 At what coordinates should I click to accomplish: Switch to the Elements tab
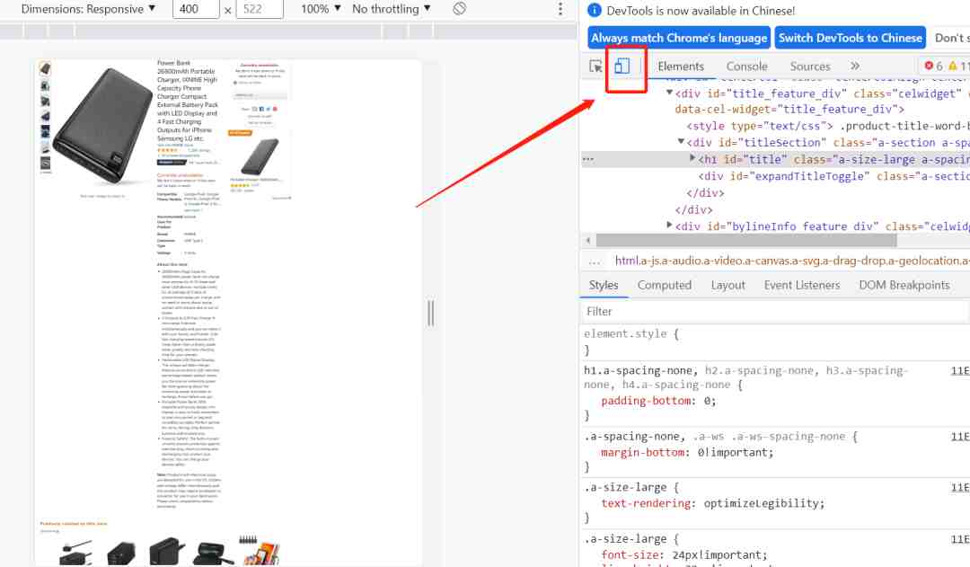[x=681, y=66]
